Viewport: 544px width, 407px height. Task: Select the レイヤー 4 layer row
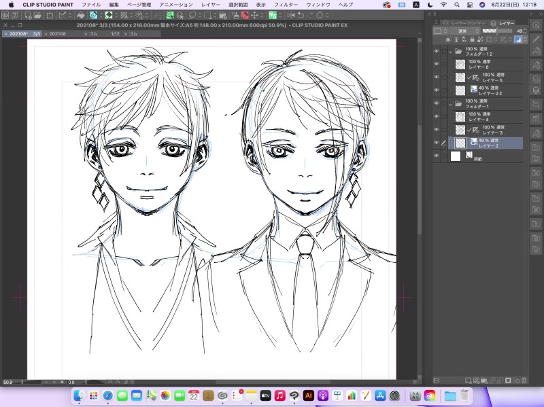[x=488, y=117]
